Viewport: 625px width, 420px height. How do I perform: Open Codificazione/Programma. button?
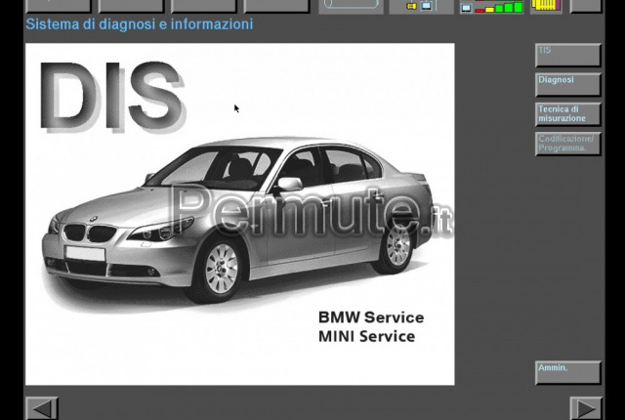(x=567, y=144)
